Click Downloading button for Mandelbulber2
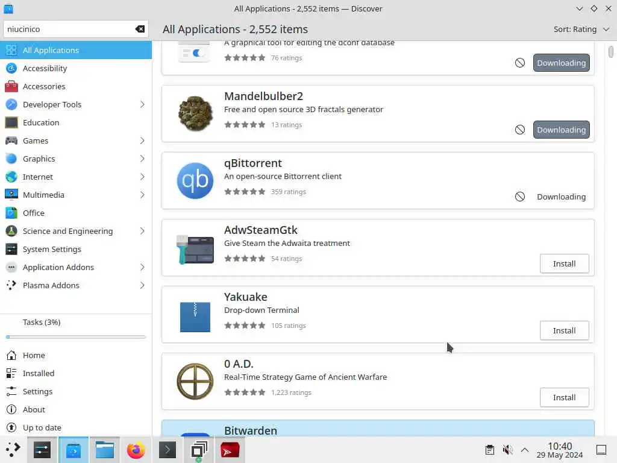The width and height of the screenshot is (617, 463). [x=561, y=130]
